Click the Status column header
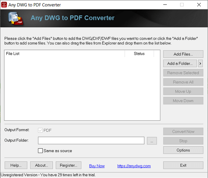Image resolution: width=208 pixels, height=178 pixels. [x=139, y=53]
